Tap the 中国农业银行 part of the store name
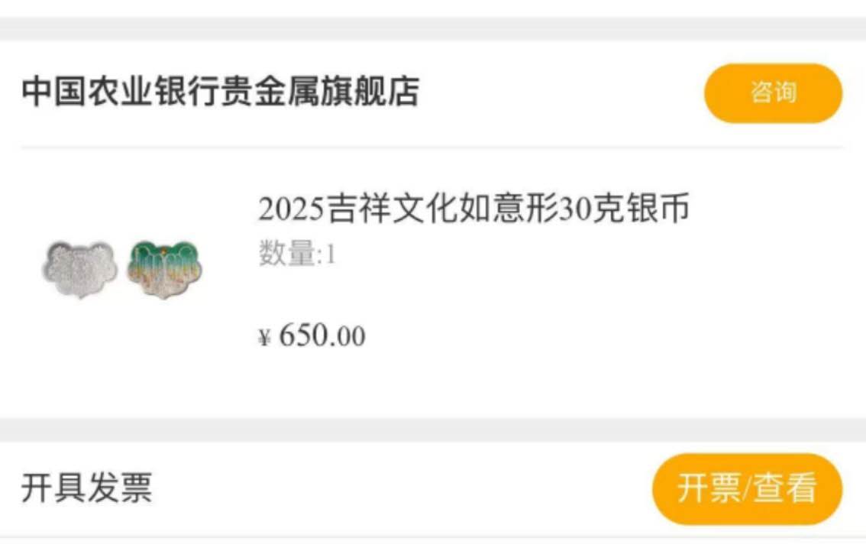 tap(121, 91)
